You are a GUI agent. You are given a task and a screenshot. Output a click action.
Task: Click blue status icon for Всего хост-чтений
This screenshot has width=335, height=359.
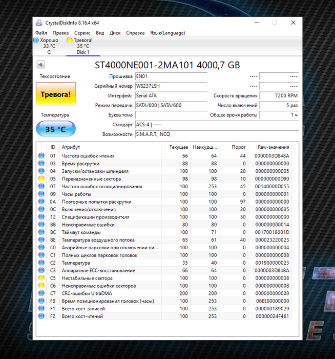coord(41,316)
